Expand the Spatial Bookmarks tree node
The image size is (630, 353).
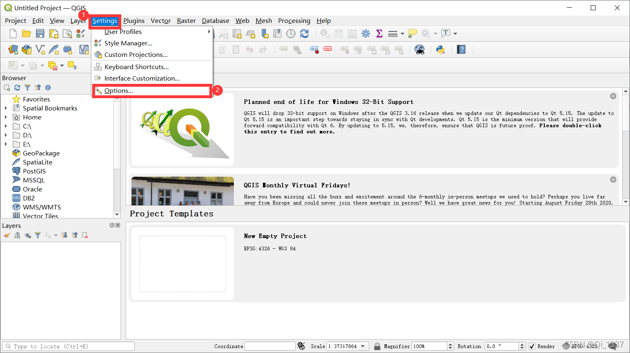6,108
